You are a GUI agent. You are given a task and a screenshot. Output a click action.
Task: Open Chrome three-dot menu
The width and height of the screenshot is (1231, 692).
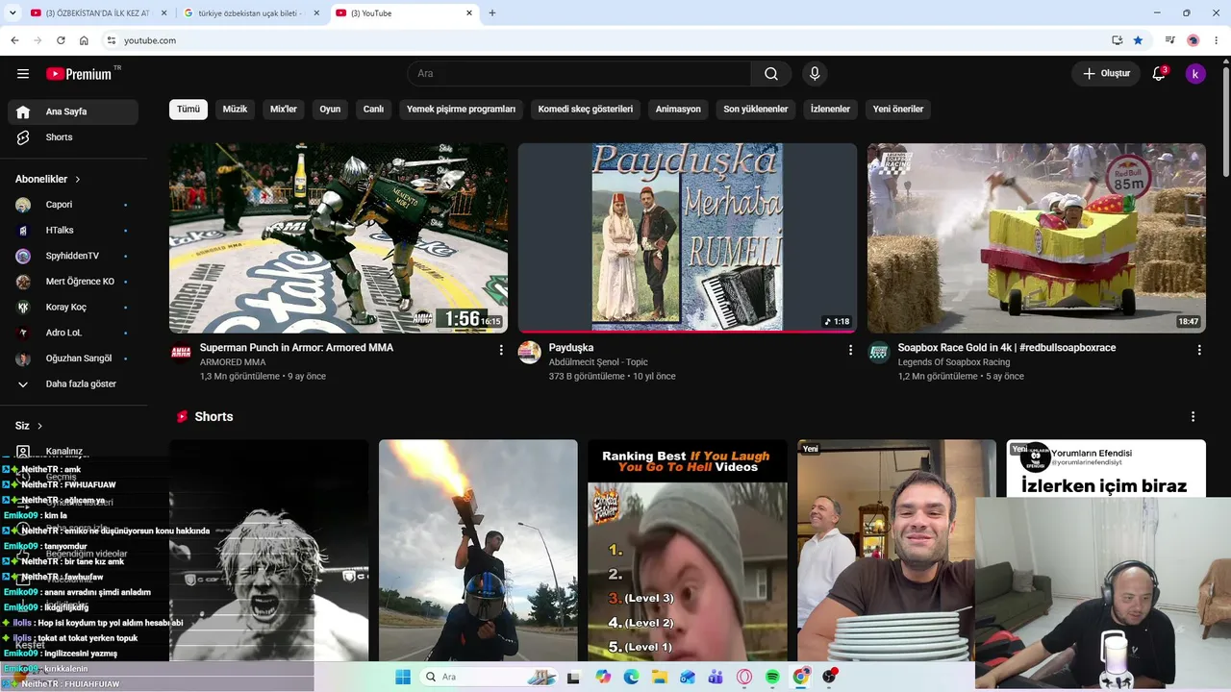pos(1217,40)
